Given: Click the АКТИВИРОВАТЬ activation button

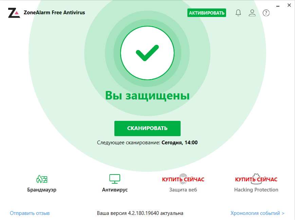Looking at the screenshot, I should coord(207,13).
